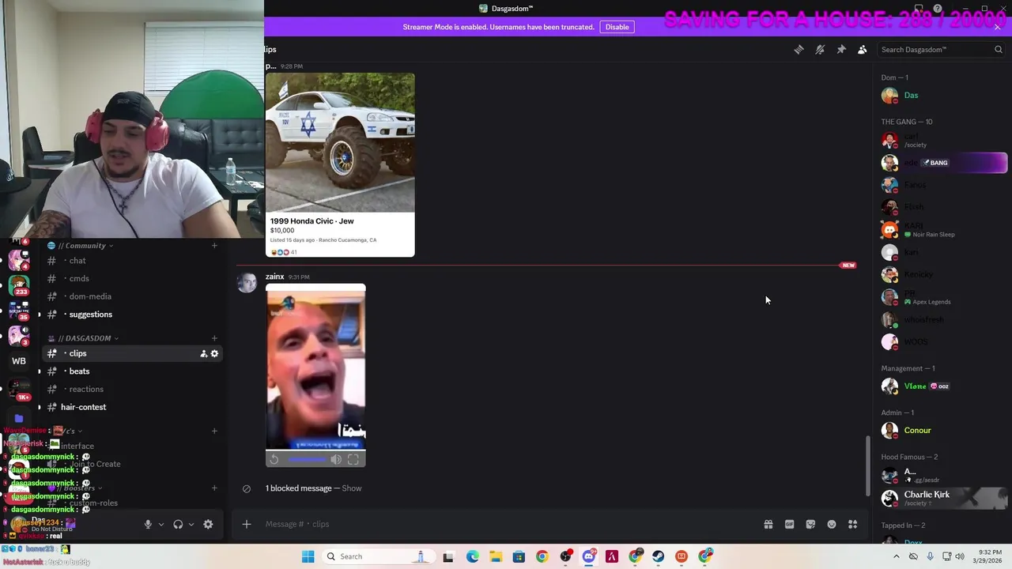Seek on the video progress bar
Screen dimensions: 1012x569
tap(307, 459)
